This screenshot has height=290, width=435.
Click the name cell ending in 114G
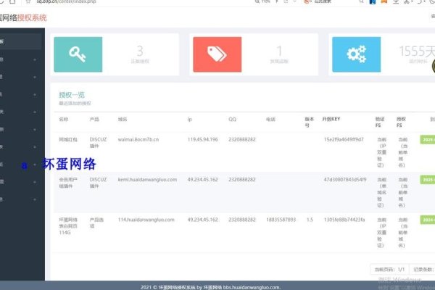(68, 226)
